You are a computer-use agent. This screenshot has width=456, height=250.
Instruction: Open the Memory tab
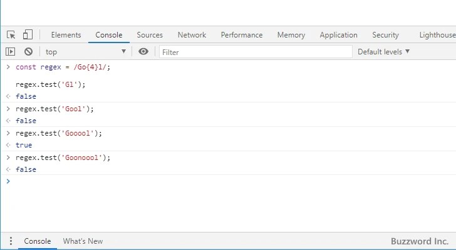tap(291, 35)
